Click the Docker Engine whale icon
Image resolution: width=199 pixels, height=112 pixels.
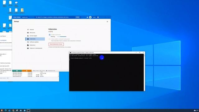pos(28,36)
